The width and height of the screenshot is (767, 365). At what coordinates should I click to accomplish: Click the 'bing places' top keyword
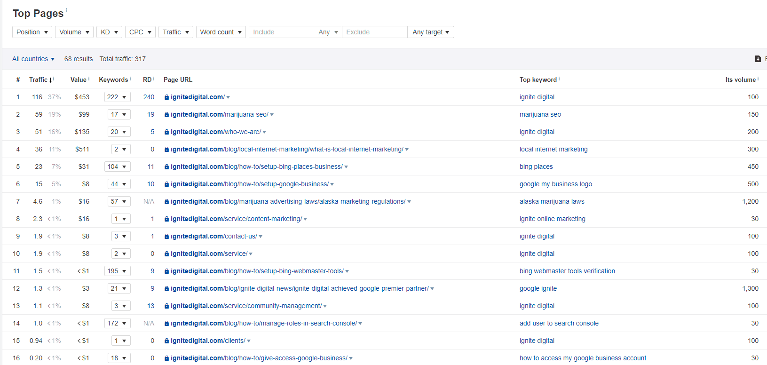tap(536, 167)
